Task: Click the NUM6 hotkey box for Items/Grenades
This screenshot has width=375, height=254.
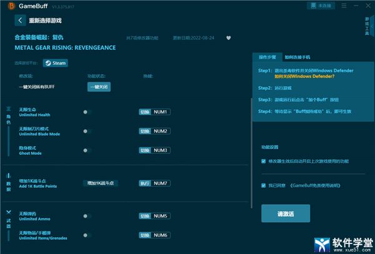Action: coord(154,235)
